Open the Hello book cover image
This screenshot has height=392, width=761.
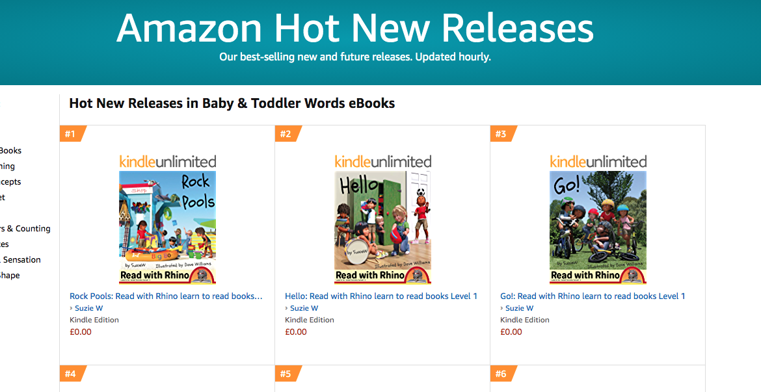pyautogui.click(x=383, y=227)
